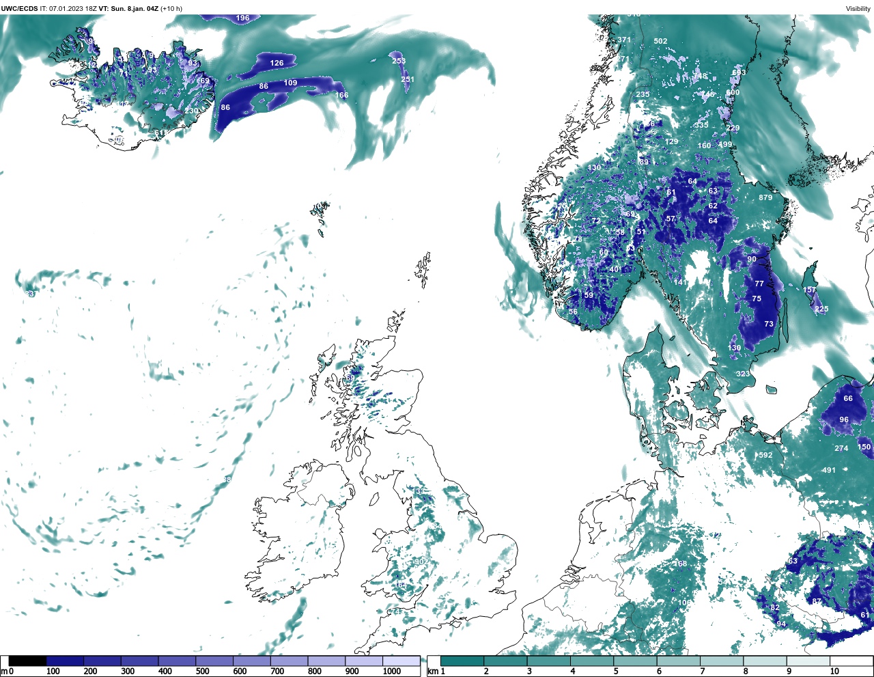
Task: Click the '251' visibility value
Action: pyautogui.click(x=408, y=79)
